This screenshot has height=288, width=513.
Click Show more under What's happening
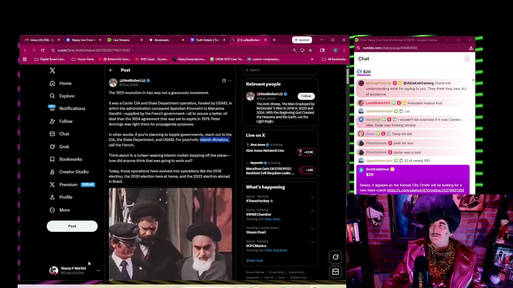coord(254,261)
